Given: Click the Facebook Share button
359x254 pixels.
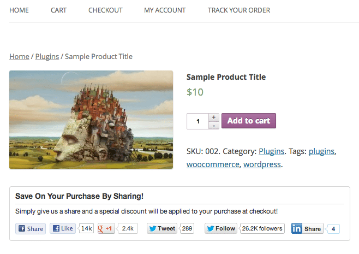Looking at the screenshot, I should pos(31,228).
